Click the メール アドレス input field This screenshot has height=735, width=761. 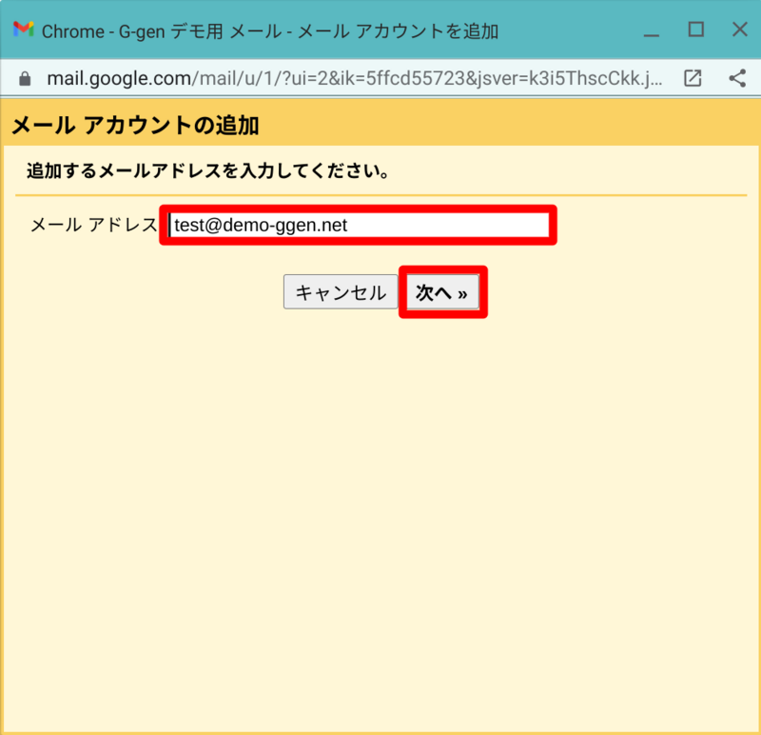click(359, 225)
